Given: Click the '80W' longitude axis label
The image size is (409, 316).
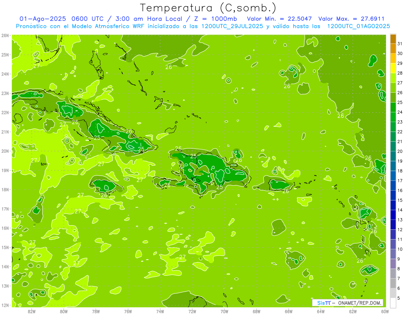Looking at the screenshot, I should tap(64, 311).
